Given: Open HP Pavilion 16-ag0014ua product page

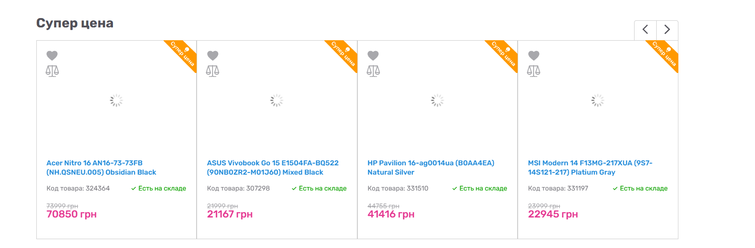Looking at the screenshot, I should [430, 168].
